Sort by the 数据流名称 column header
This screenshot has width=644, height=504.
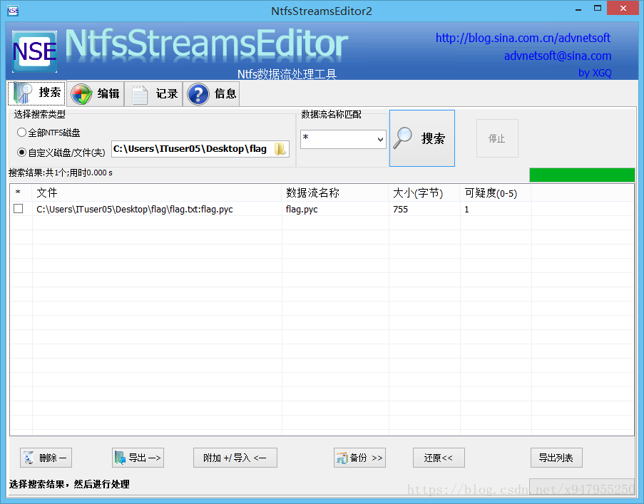(x=335, y=193)
